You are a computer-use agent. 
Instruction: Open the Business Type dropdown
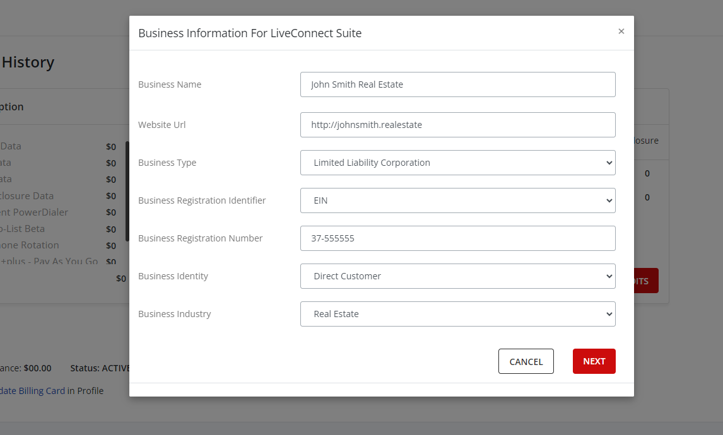tap(458, 163)
